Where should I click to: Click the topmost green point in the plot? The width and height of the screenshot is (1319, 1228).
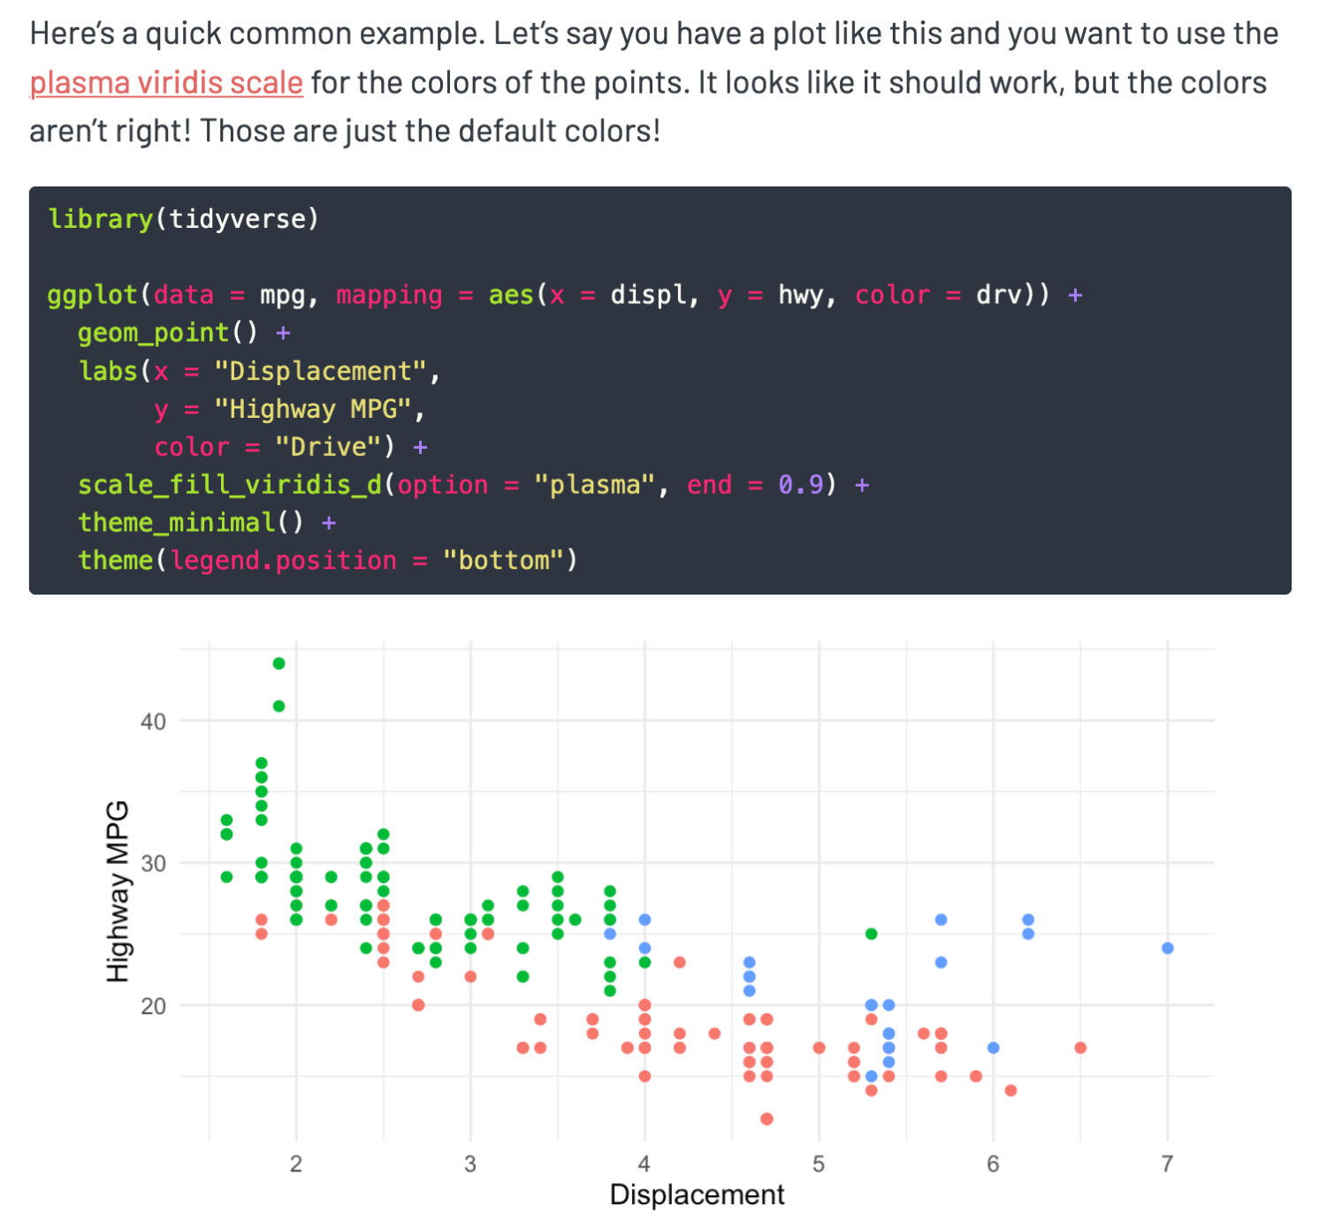tap(278, 663)
